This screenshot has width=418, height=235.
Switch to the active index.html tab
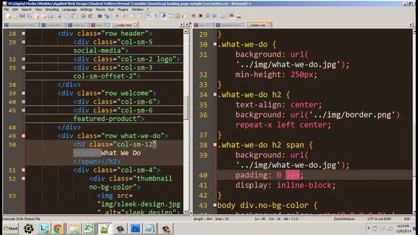[x=125, y=25]
